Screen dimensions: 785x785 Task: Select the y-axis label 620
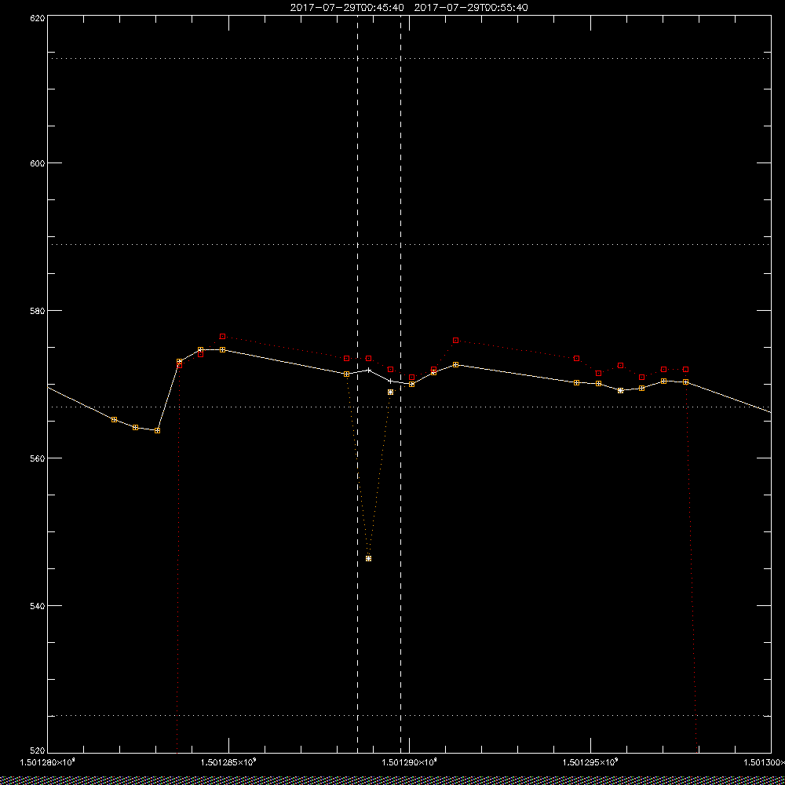pyautogui.click(x=38, y=17)
